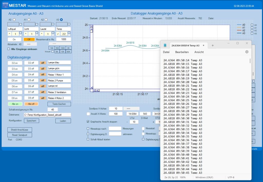Open the Bearbeiten menu in Notepad
The image size is (263, 182).
click(182, 52)
